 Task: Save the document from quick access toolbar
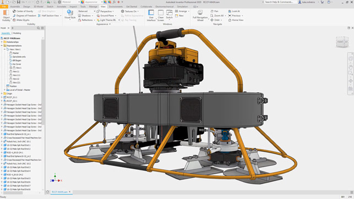(19, 2)
